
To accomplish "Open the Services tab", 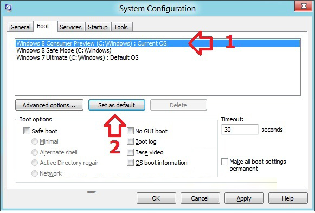I will click(x=70, y=27).
